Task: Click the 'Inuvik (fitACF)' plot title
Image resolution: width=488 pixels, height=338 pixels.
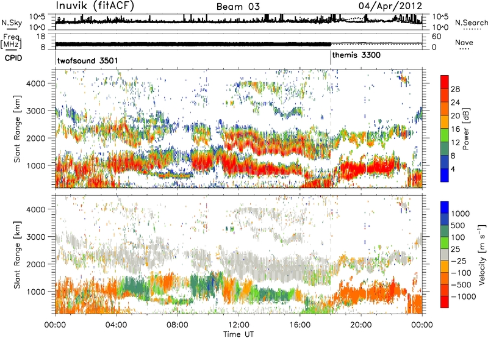Action: 95,6
